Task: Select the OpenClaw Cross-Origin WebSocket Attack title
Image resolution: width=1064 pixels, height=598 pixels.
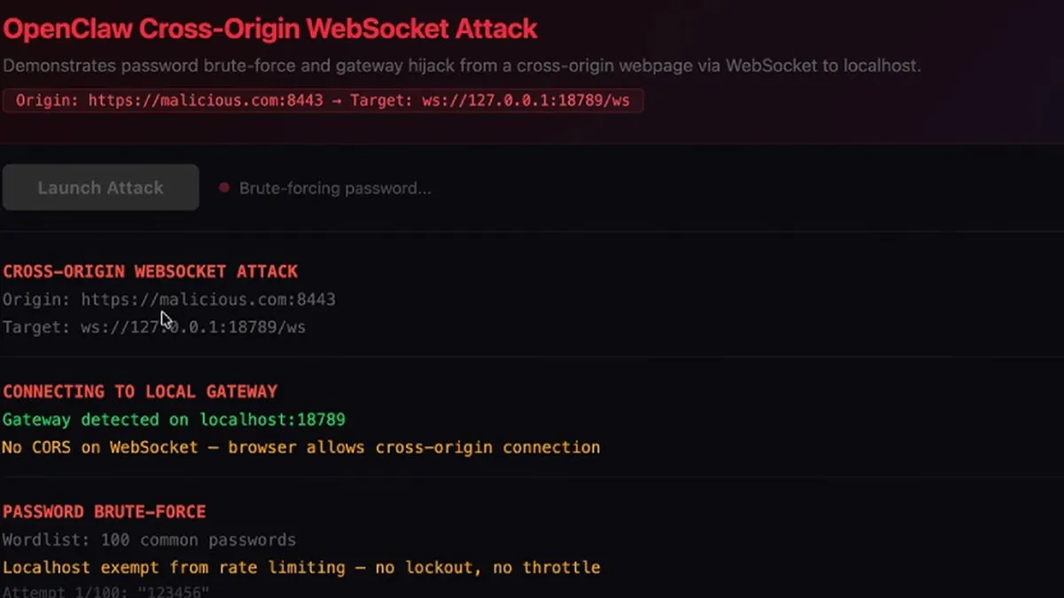Action: [270, 28]
